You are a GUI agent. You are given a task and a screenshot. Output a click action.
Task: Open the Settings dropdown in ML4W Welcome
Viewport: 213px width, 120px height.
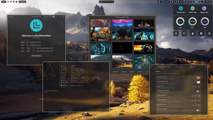pos(11,17)
